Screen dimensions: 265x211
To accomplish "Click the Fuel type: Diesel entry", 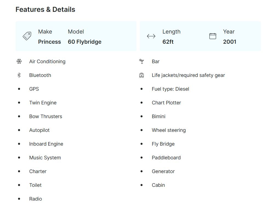I will point(170,89).
